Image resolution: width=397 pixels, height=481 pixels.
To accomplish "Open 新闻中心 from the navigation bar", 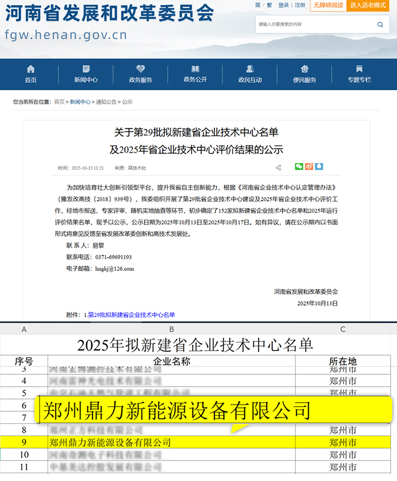I will click(x=86, y=74).
